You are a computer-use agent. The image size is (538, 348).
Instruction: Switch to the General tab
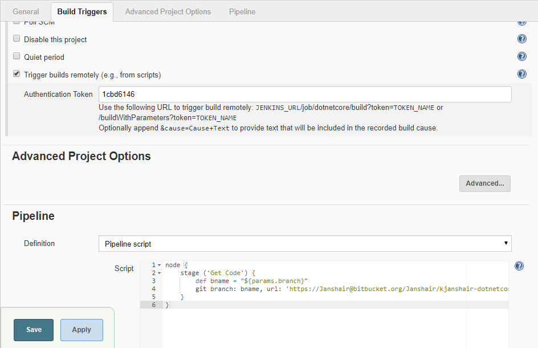pyautogui.click(x=26, y=11)
